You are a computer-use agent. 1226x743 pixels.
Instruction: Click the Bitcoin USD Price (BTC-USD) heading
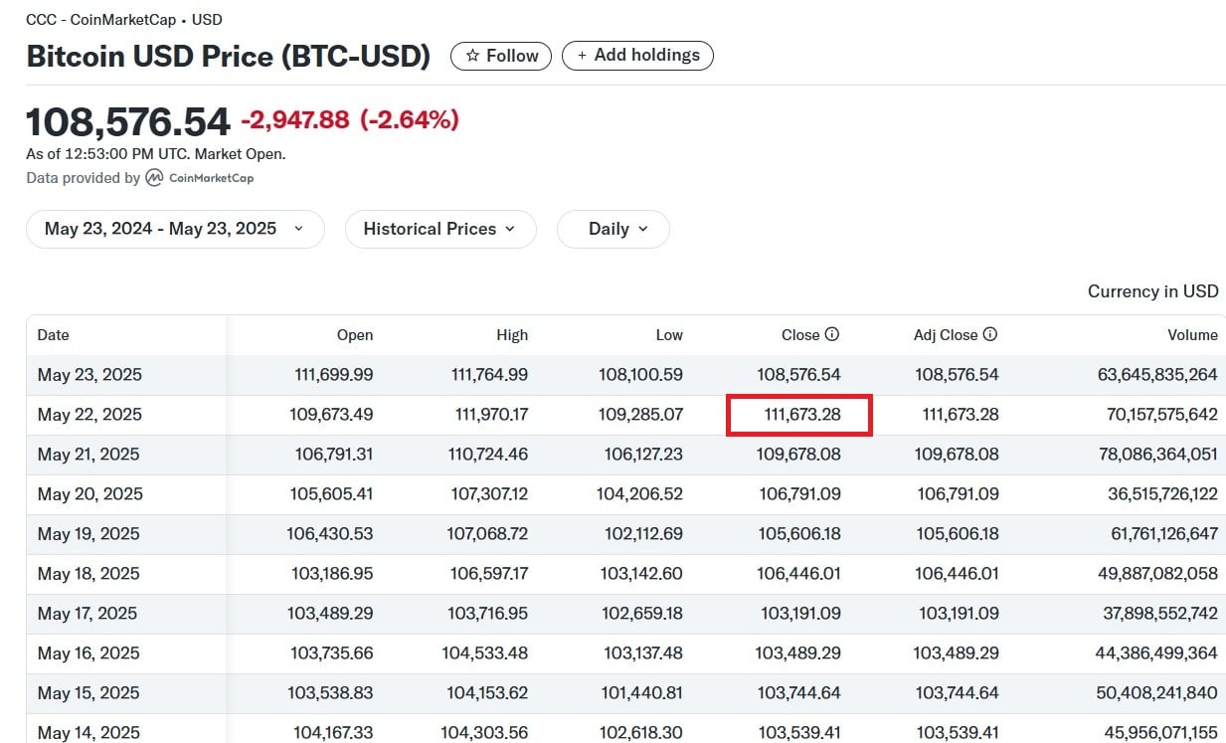(228, 57)
